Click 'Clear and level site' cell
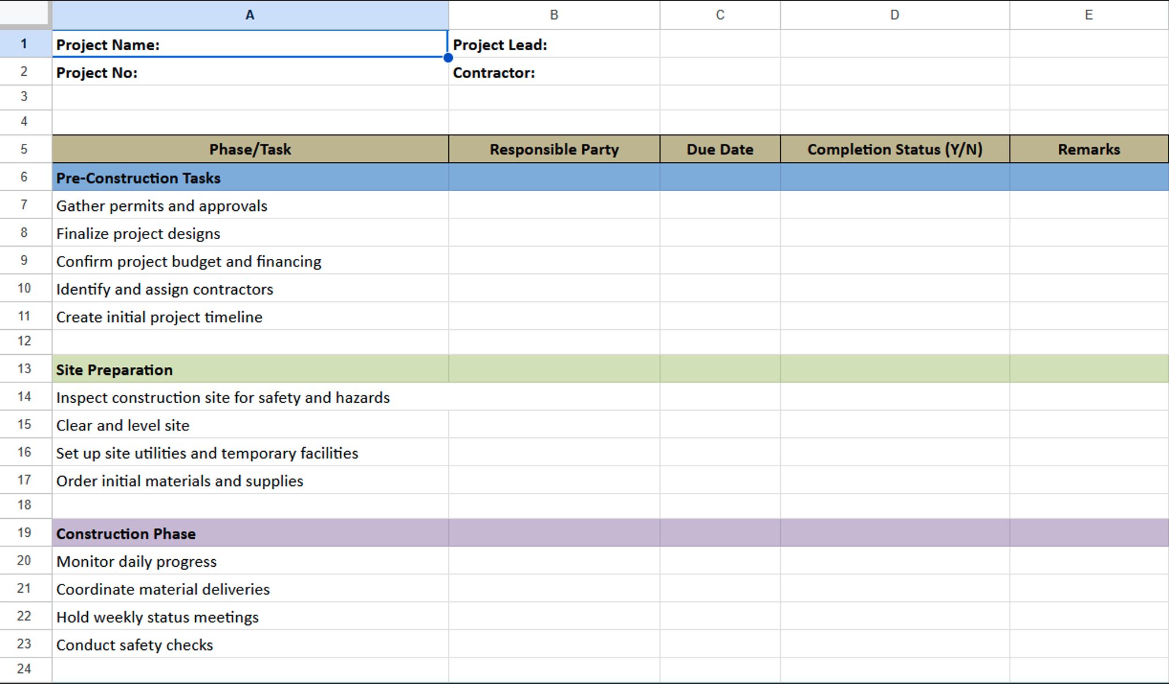Image resolution: width=1169 pixels, height=684 pixels. pyautogui.click(x=250, y=425)
